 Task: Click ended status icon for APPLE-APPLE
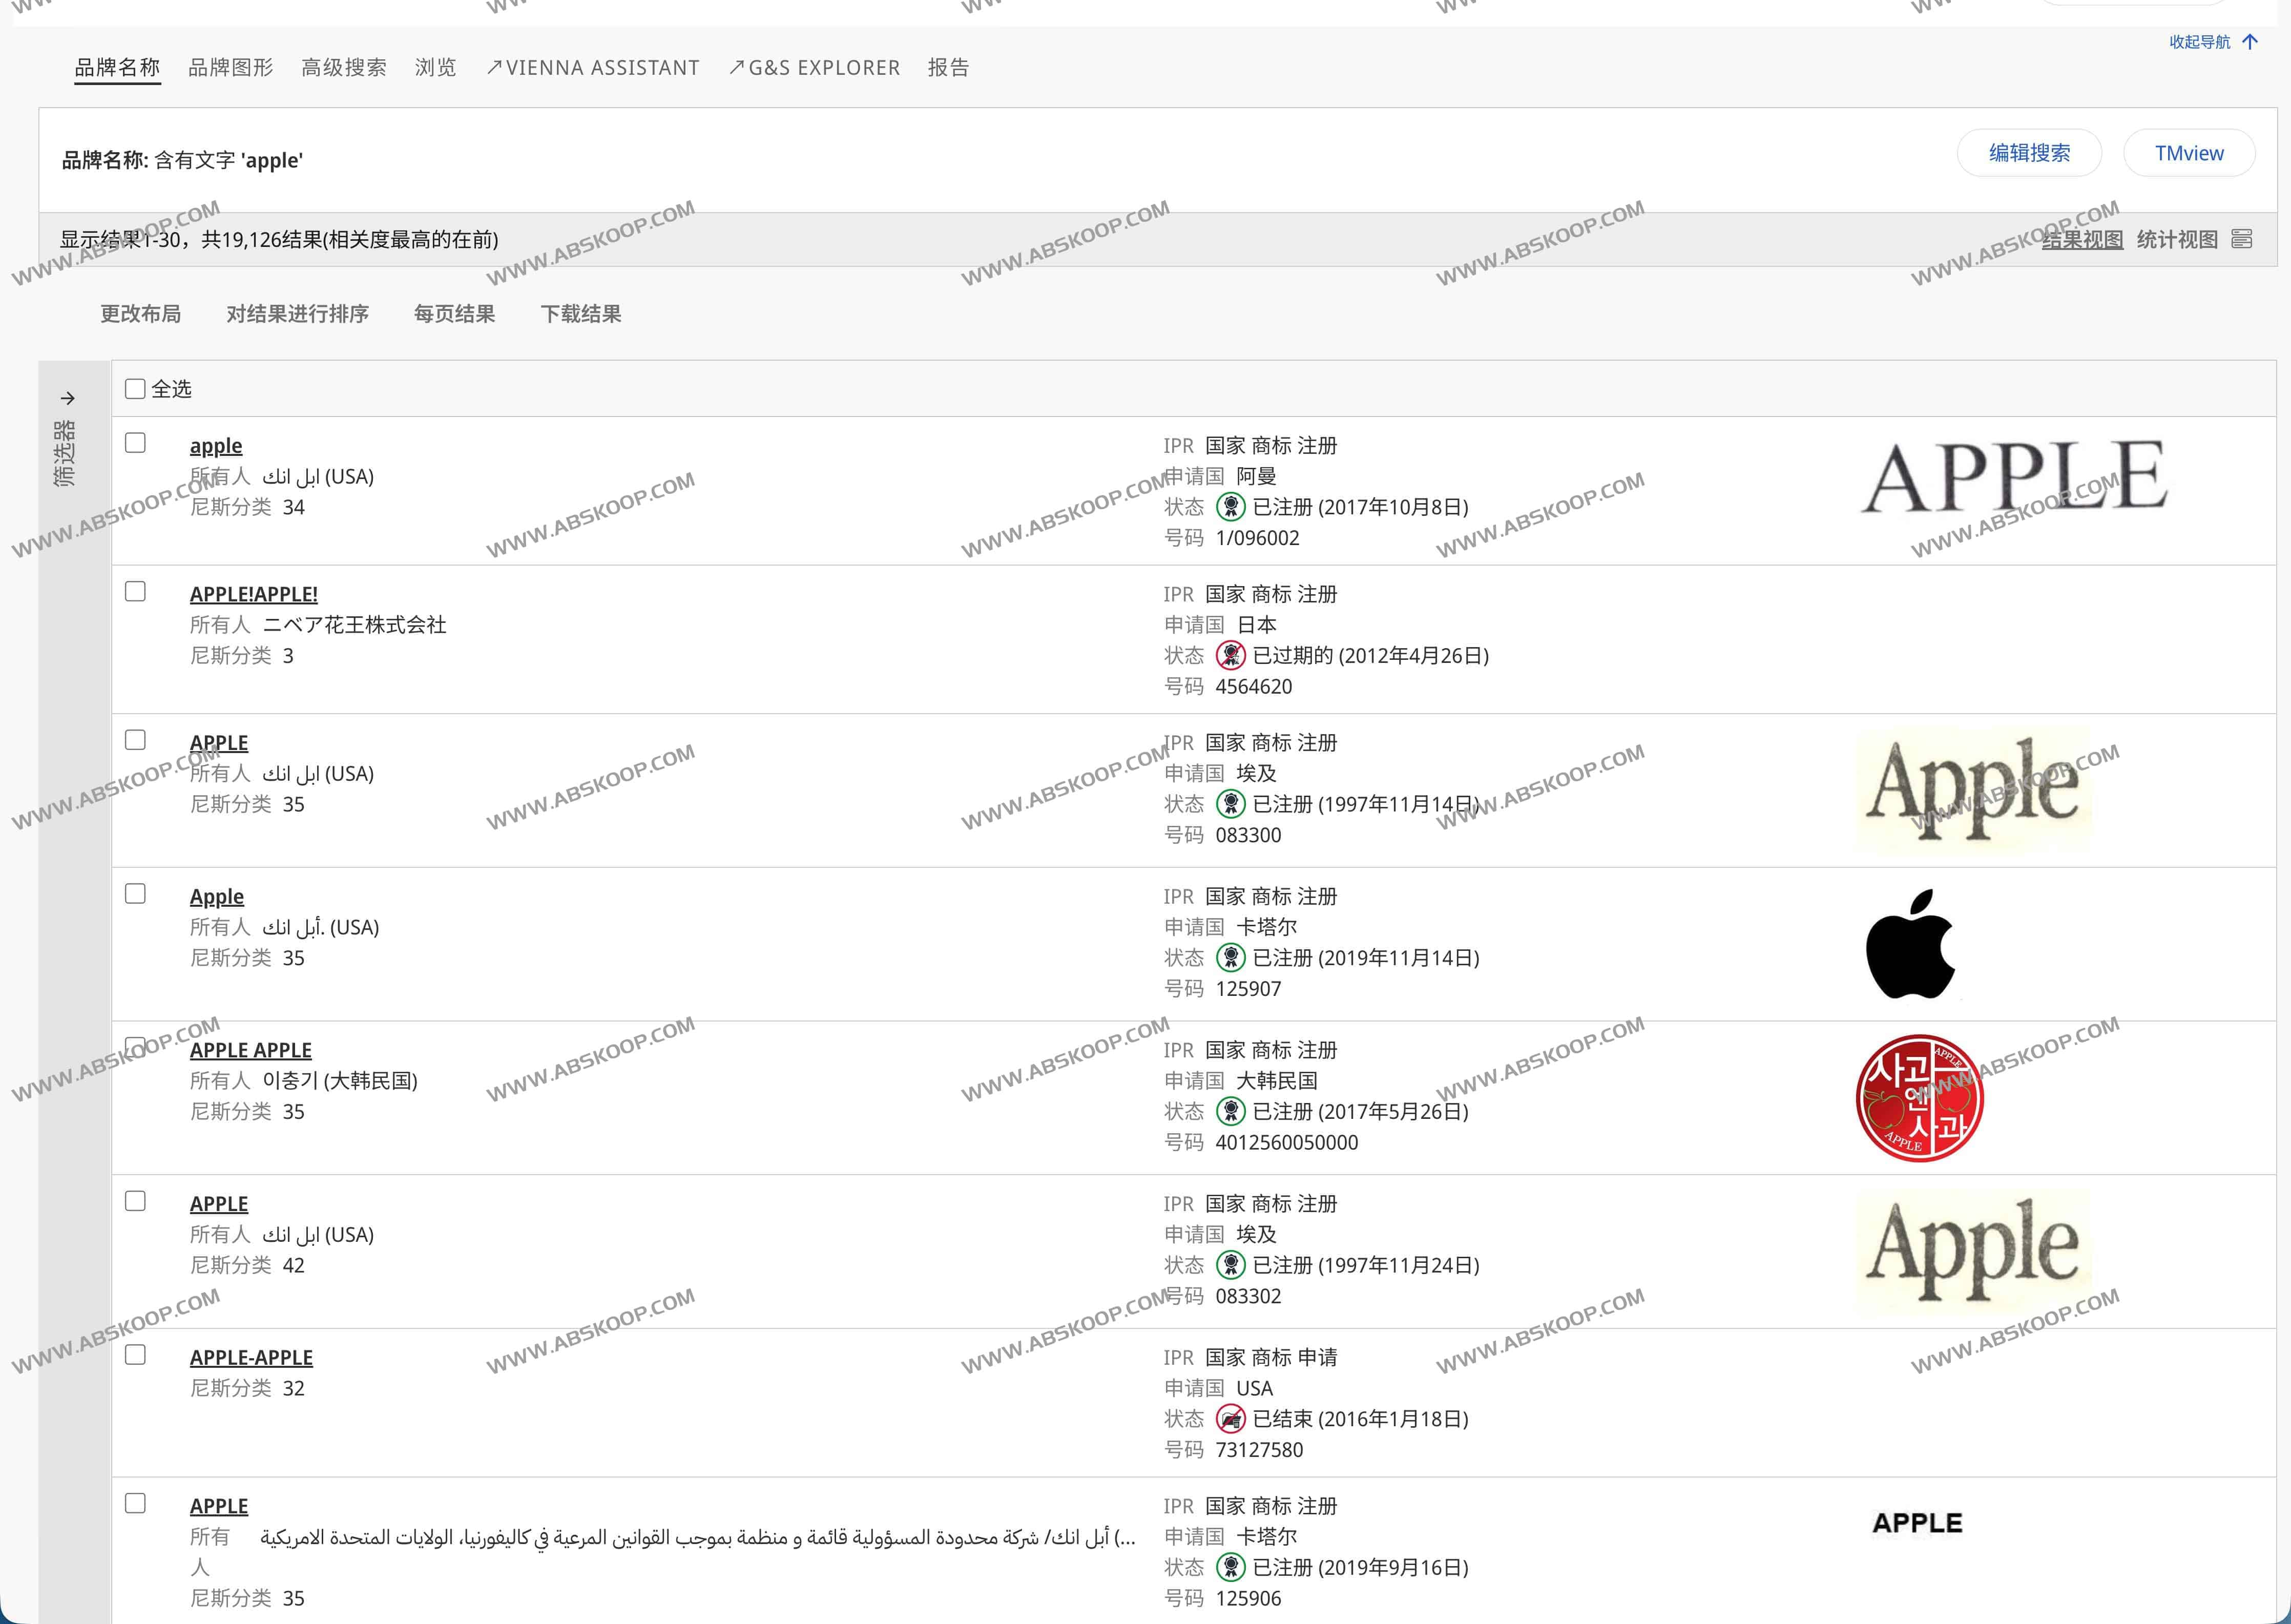click(x=1230, y=1419)
